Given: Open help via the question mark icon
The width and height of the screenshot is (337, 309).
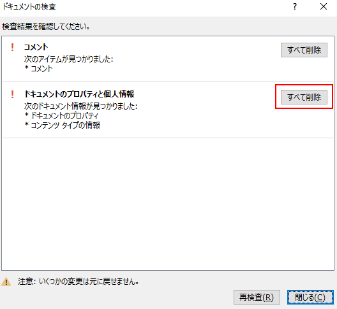Looking at the screenshot, I should click(x=295, y=6).
